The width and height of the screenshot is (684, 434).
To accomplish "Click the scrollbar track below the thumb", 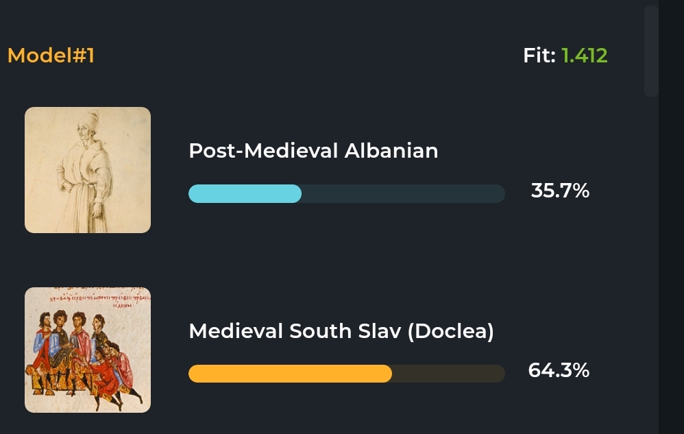I will click(x=651, y=261).
